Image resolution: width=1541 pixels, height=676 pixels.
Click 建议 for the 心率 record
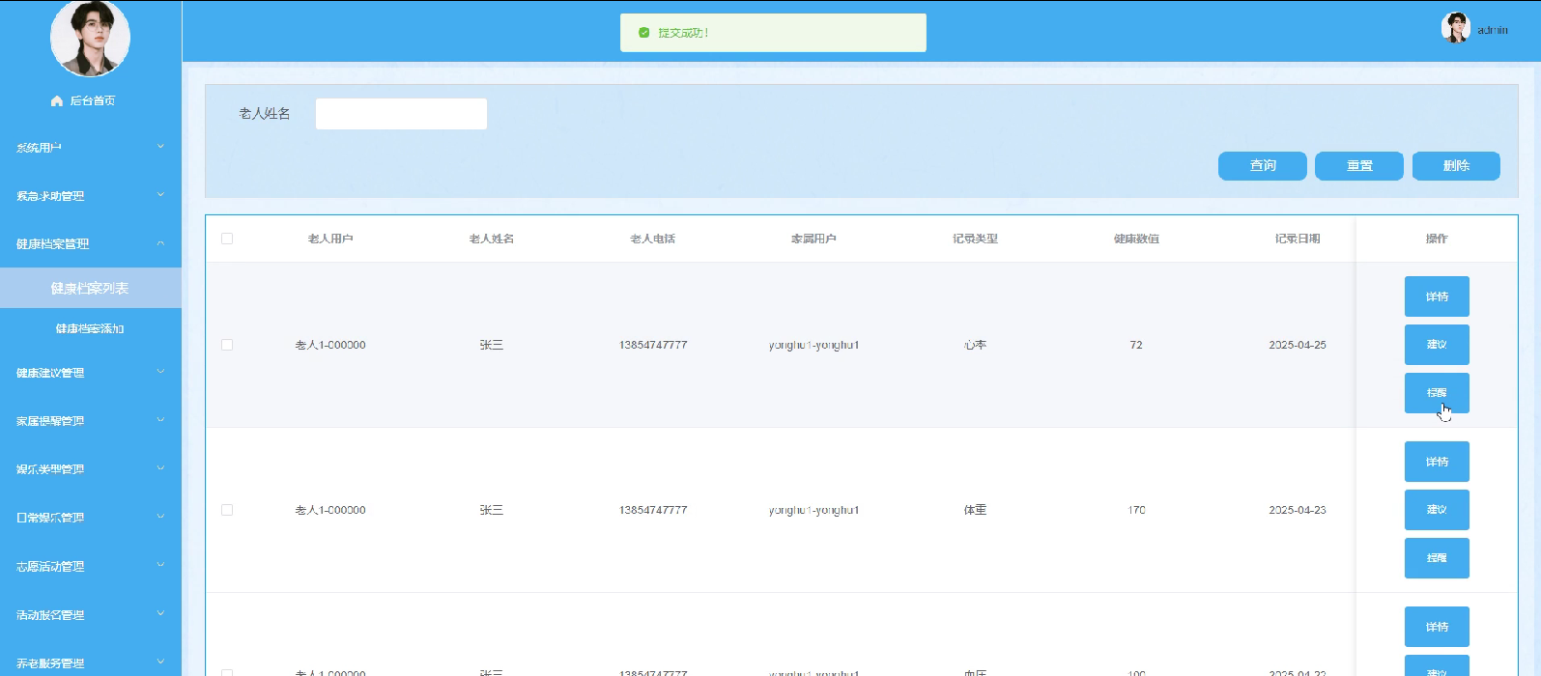click(1437, 345)
